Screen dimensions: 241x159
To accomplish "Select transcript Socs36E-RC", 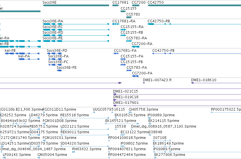I will click(x=76, y=30).
